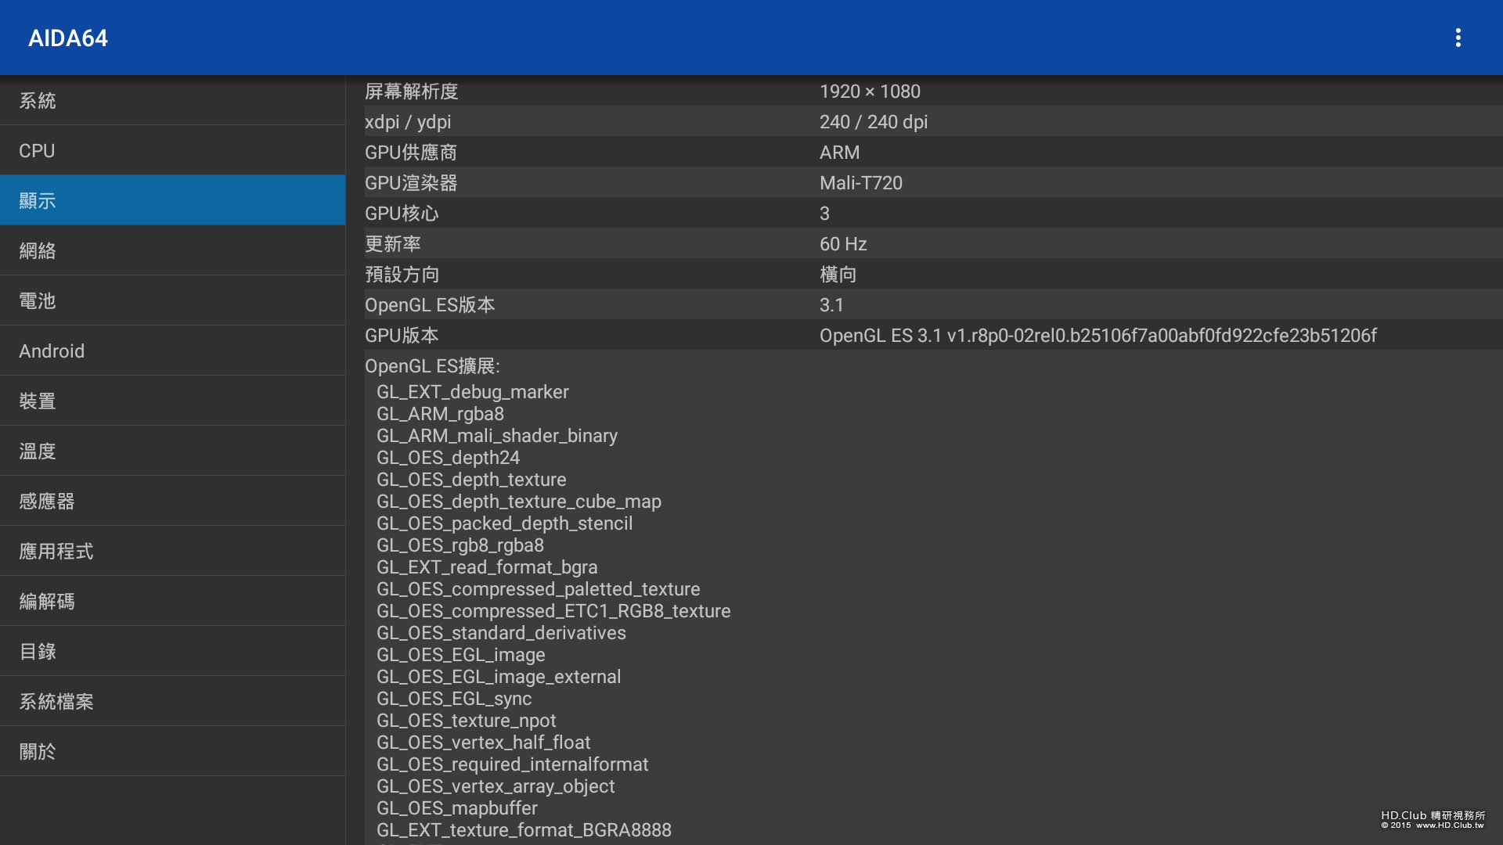This screenshot has height=845, width=1503.
Task: Select the xdpi / ydpi row
Action: [933, 121]
